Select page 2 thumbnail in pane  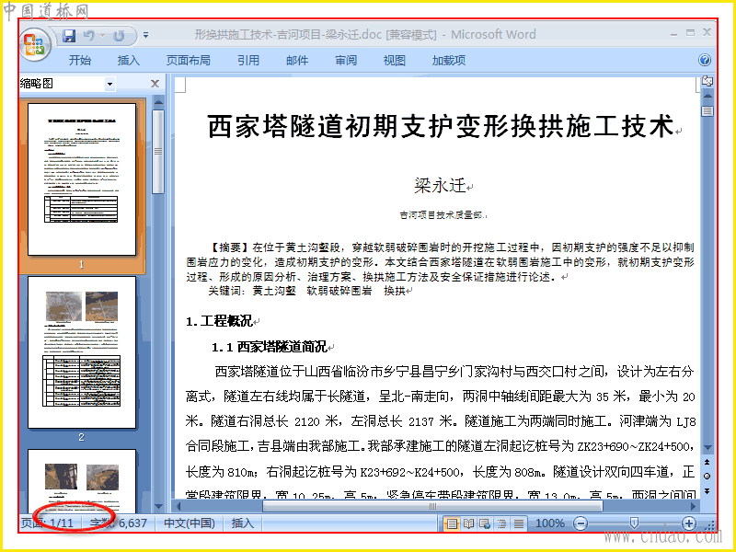[82, 352]
